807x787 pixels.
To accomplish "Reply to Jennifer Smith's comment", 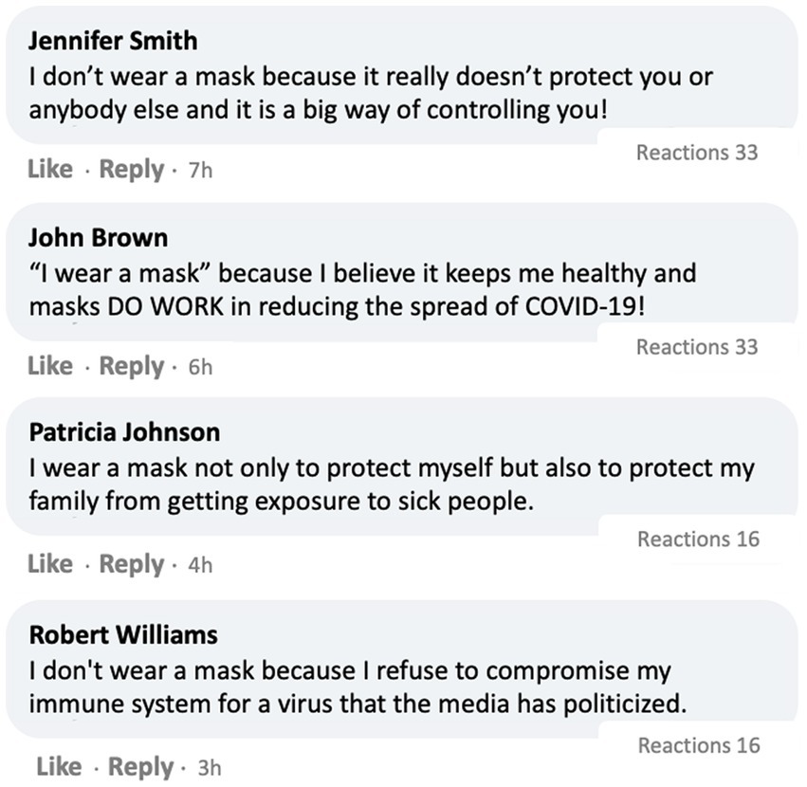I will (x=131, y=170).
